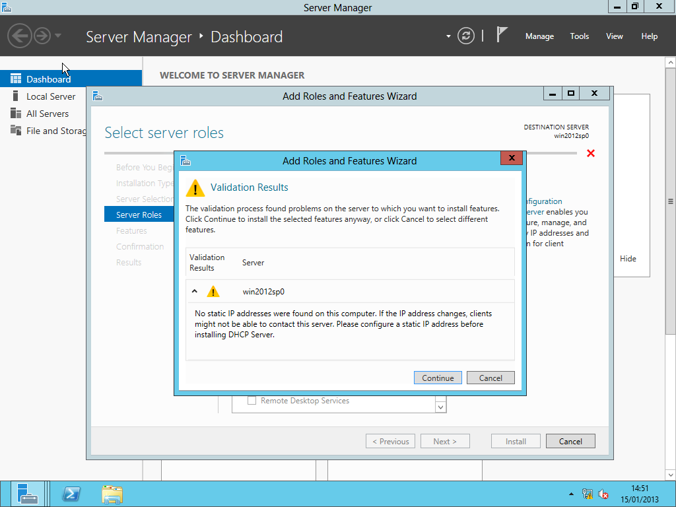Open File Explorer from taskbar
Screen dimensions: 676x507
point(112,494)
